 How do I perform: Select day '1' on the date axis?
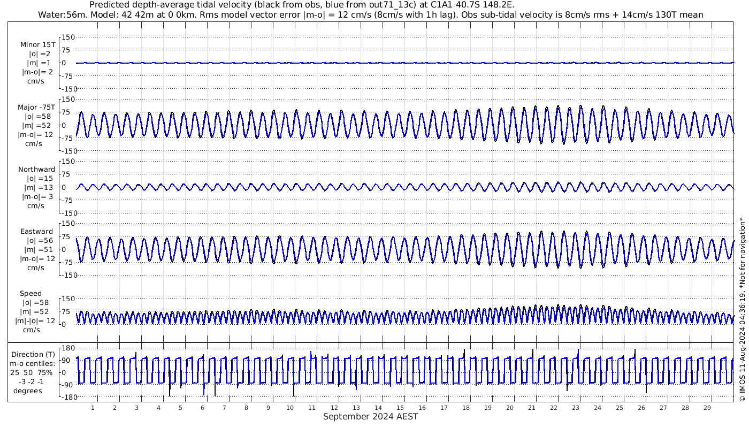(93, 408)
